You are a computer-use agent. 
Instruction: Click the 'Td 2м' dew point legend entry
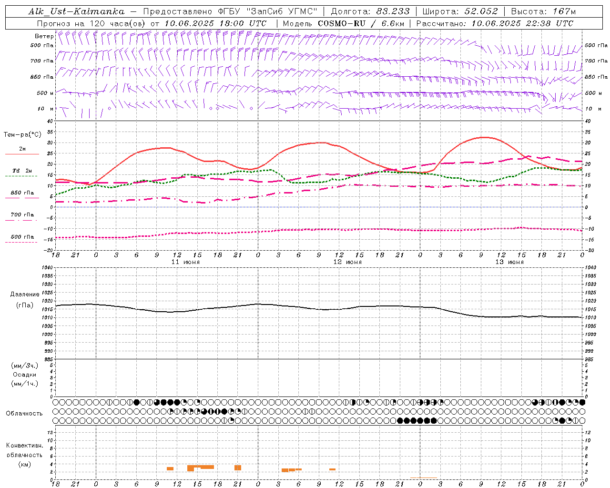22,171
